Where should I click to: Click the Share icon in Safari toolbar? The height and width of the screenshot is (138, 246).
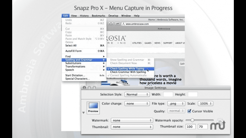coord(117,24)
